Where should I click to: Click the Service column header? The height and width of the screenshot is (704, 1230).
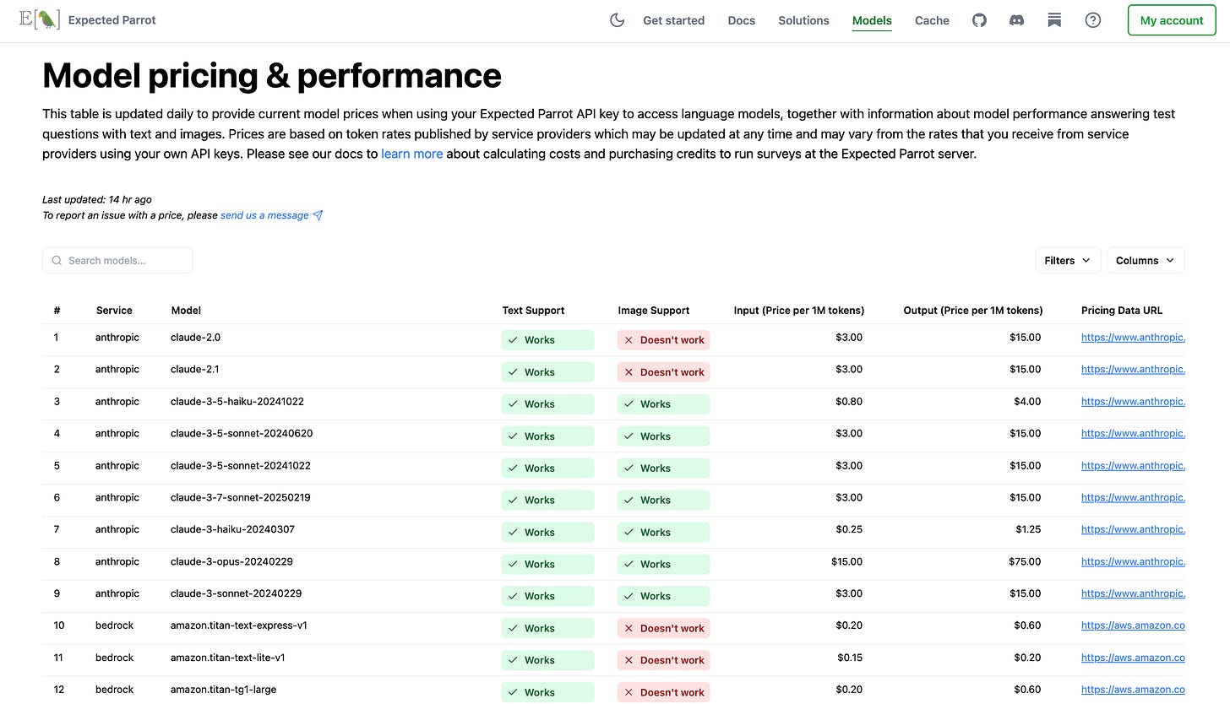(114, 311)
